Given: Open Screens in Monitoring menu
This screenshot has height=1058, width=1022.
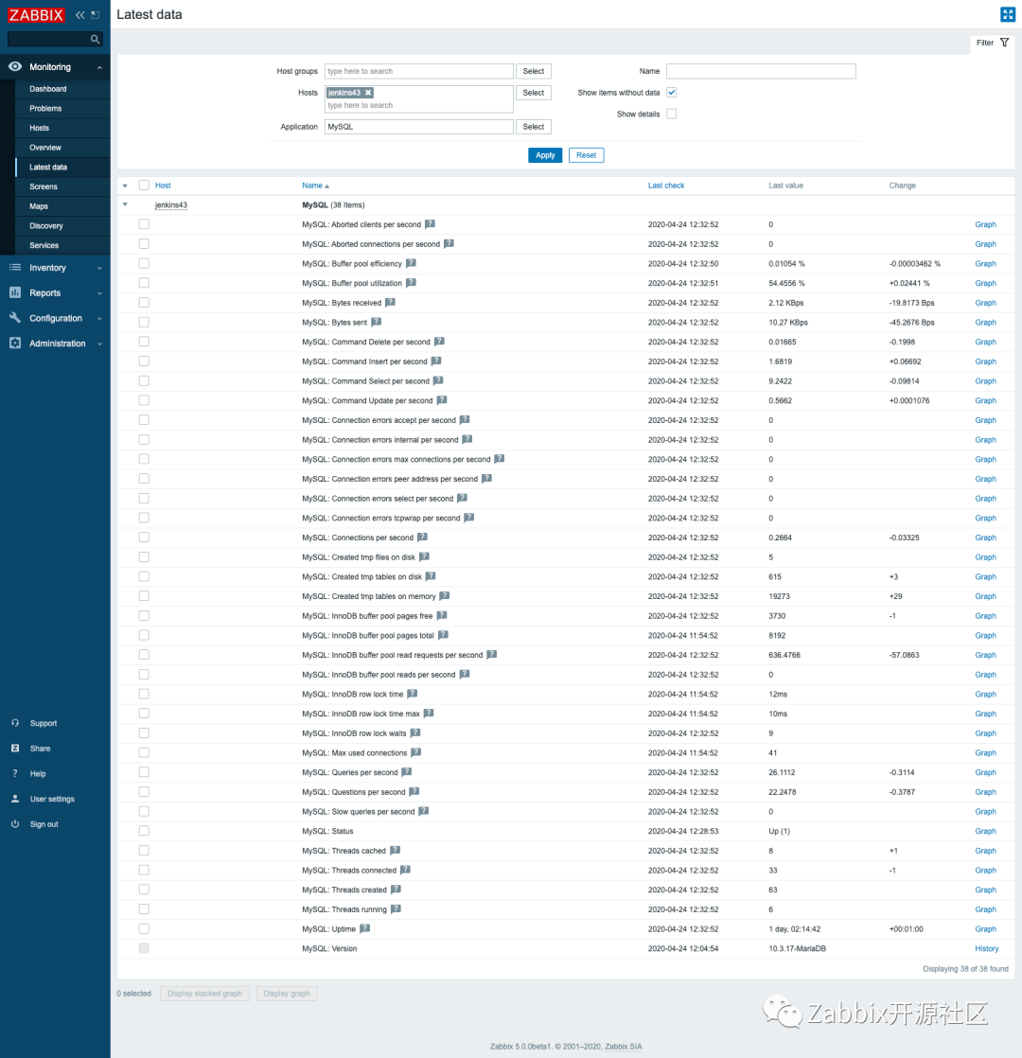Looking at the screenshot, I should [x=44, y=186].
